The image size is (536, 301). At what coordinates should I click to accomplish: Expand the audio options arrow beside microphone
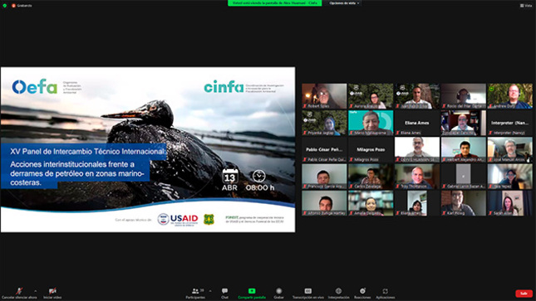tap(35, 291)
